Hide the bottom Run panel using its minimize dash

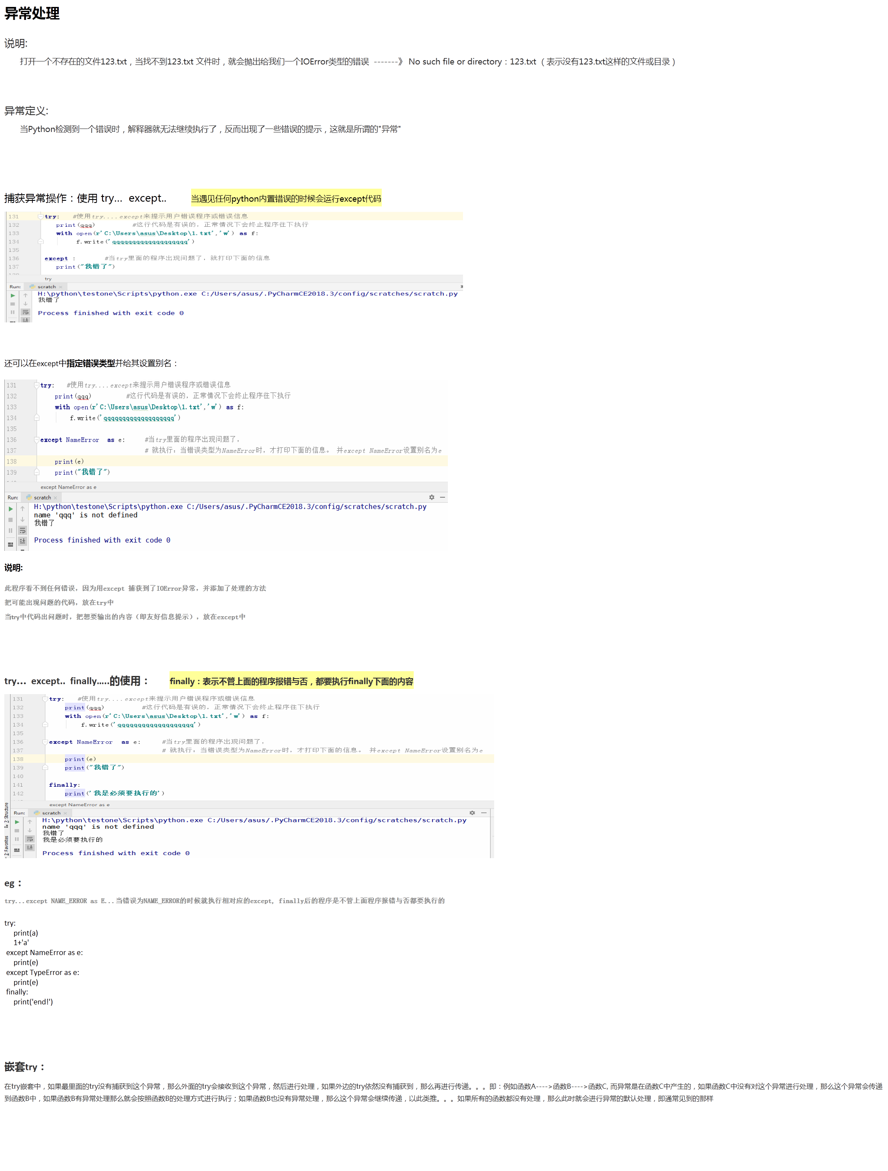point(483,813)
